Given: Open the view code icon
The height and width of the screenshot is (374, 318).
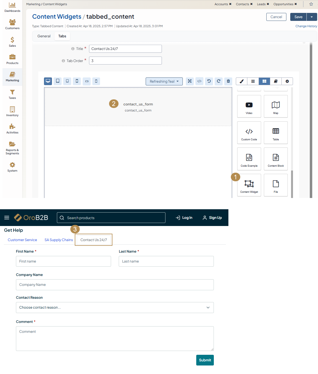Looking at the screenshot, I should coord(200,81).
